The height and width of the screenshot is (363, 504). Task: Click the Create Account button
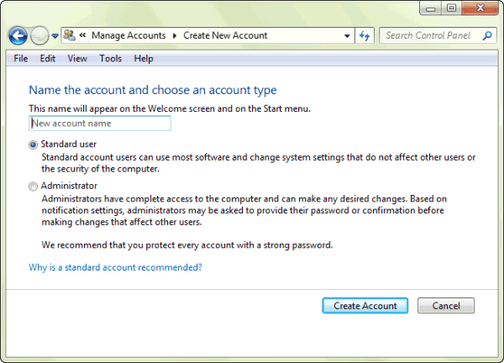(x=365, y=306)
